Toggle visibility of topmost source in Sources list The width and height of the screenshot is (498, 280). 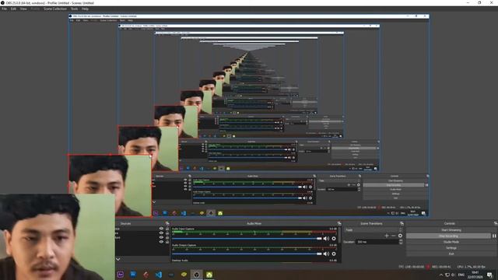pyautogui.click(x=161, y=229)
